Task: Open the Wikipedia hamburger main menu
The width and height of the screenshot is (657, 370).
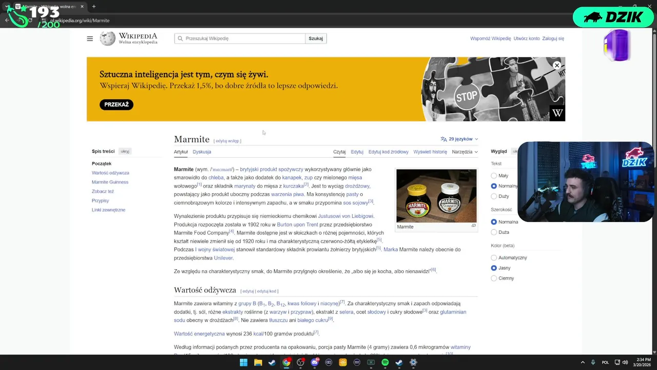Action: pyautogui.click(x=90, y=39)
